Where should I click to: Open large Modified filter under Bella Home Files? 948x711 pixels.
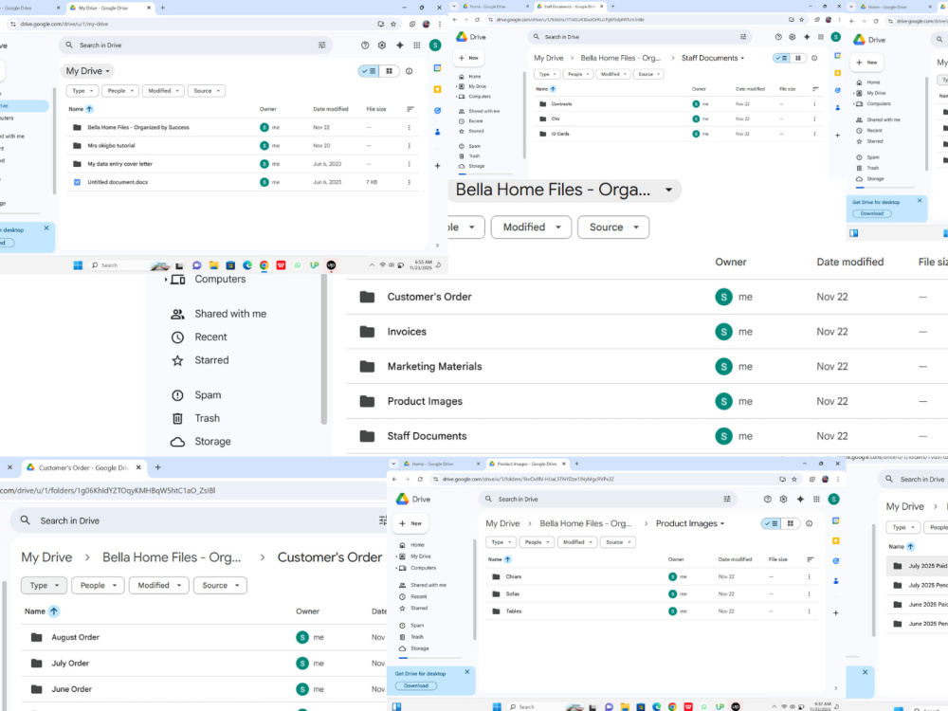531,228
